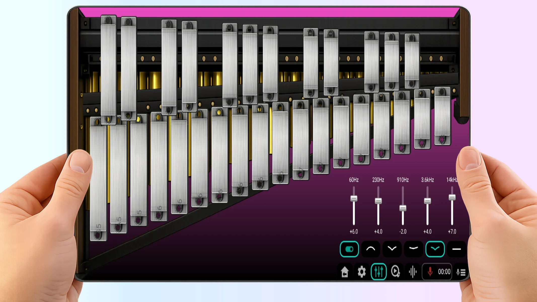Start recording with the red microphone
This screenshot has height=302, width=537.
(x=430, y=272)
